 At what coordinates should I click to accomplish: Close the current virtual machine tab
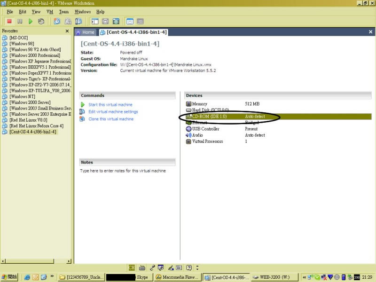pos(370,32)
